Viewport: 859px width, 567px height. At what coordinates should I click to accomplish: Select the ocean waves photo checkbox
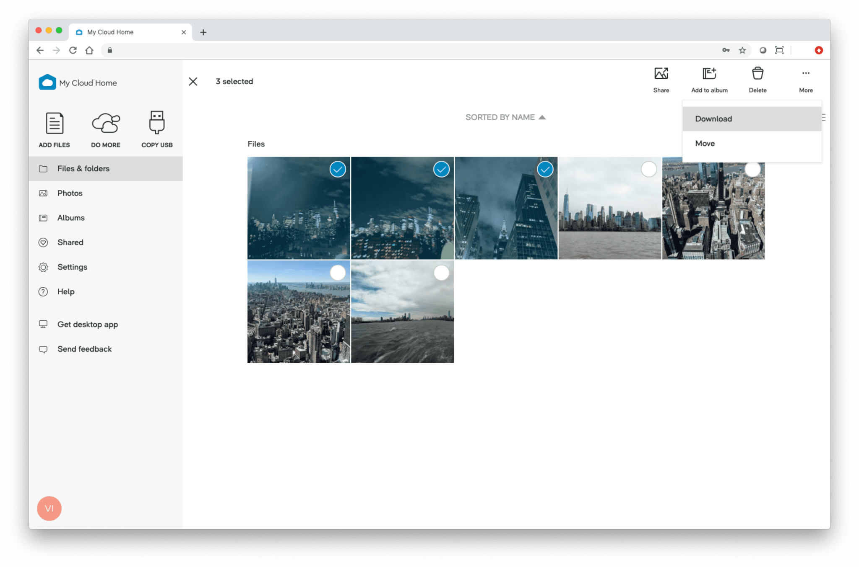(x=441, y=273)
